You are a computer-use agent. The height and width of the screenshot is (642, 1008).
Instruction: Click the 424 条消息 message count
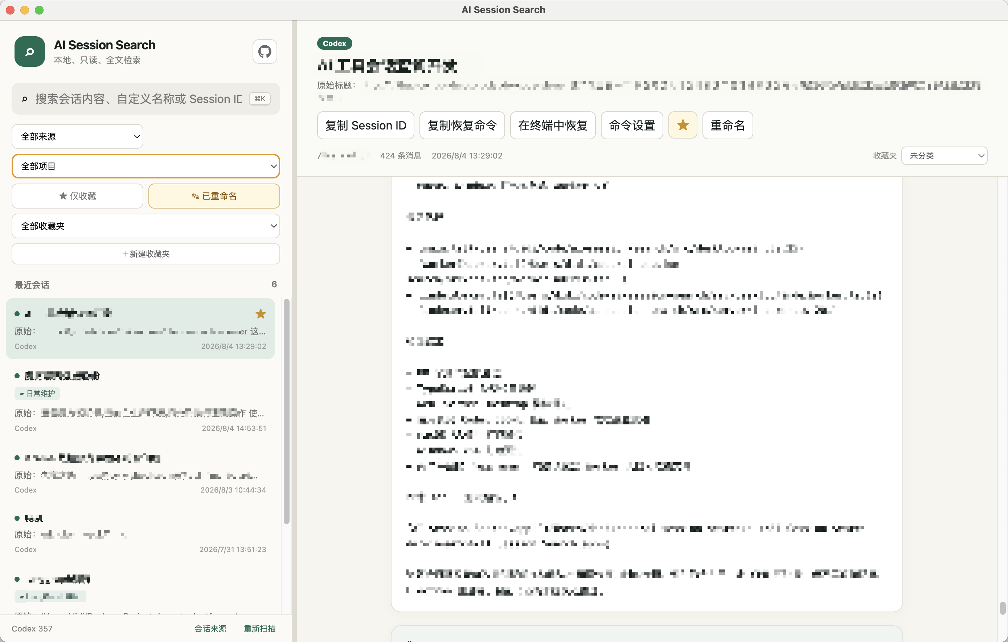pos(400,156)
